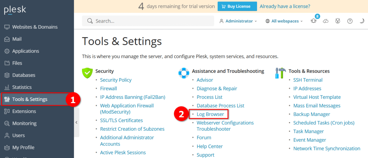Image resolution: width=368 pixels, height=158 pixels.
Task: Open Extensions in sidebar
Action: 24,111
